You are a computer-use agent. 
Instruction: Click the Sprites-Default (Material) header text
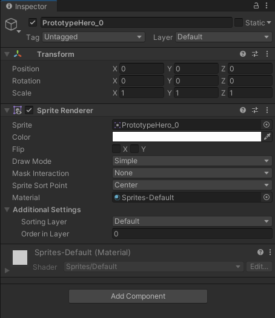pyautogui.click(x=82, y=253)
